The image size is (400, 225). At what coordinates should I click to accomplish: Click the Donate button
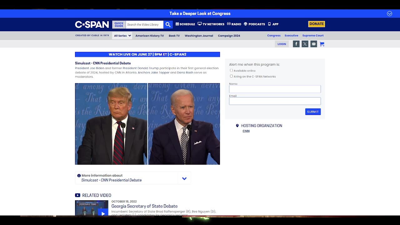click(x=317, y=24)
